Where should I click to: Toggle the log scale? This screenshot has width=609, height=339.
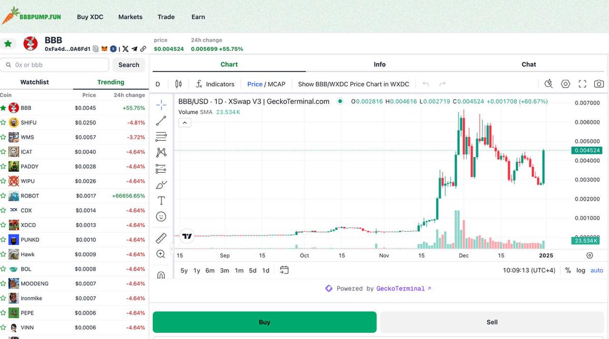click(581, 270)
